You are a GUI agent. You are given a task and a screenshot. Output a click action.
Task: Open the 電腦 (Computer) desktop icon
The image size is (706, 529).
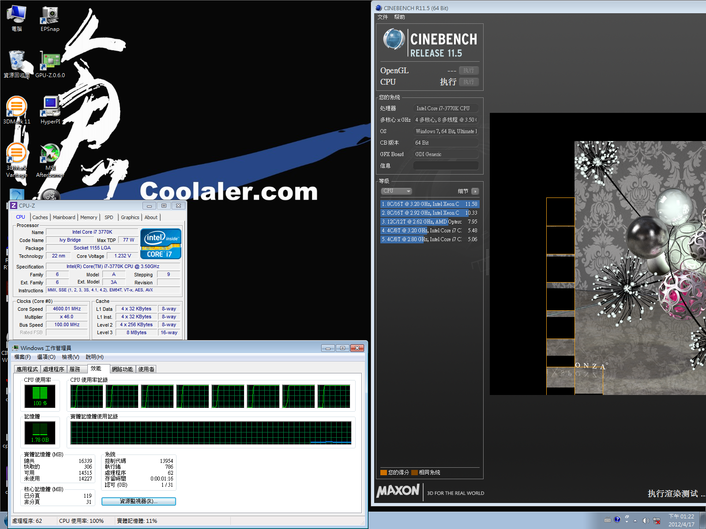pyautogui.click(x=17, y=19)
